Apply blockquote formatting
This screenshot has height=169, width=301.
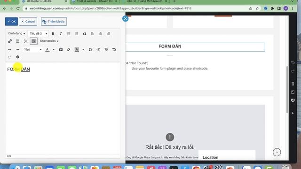pyautogui.click(x=85, y=34)
